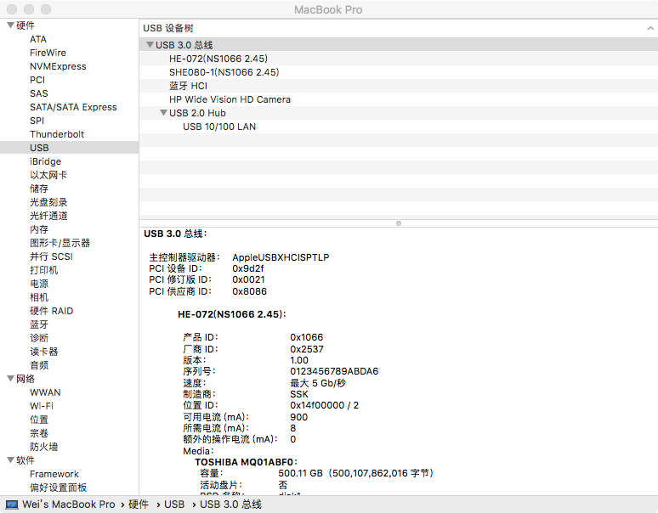Click the MacBook computer icon in path bar
Viewport: 658px width, 513px height.
tap(12, 504)
